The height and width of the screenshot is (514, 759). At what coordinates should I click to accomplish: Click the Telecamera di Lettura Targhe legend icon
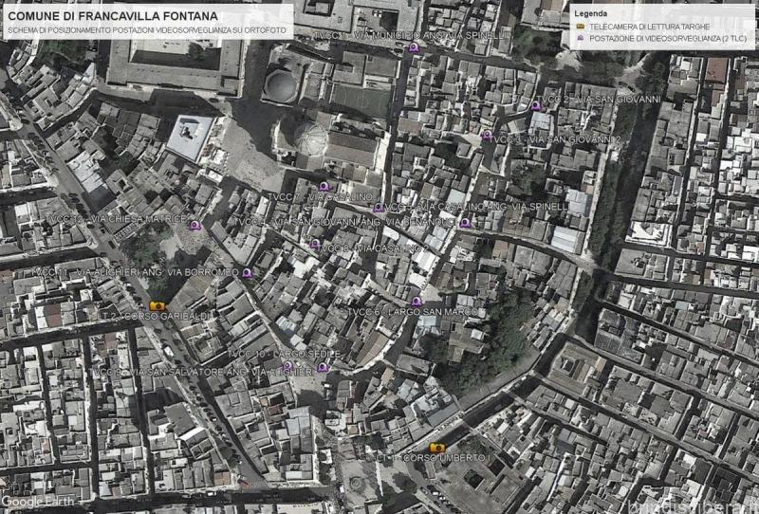tap(581, 28)
